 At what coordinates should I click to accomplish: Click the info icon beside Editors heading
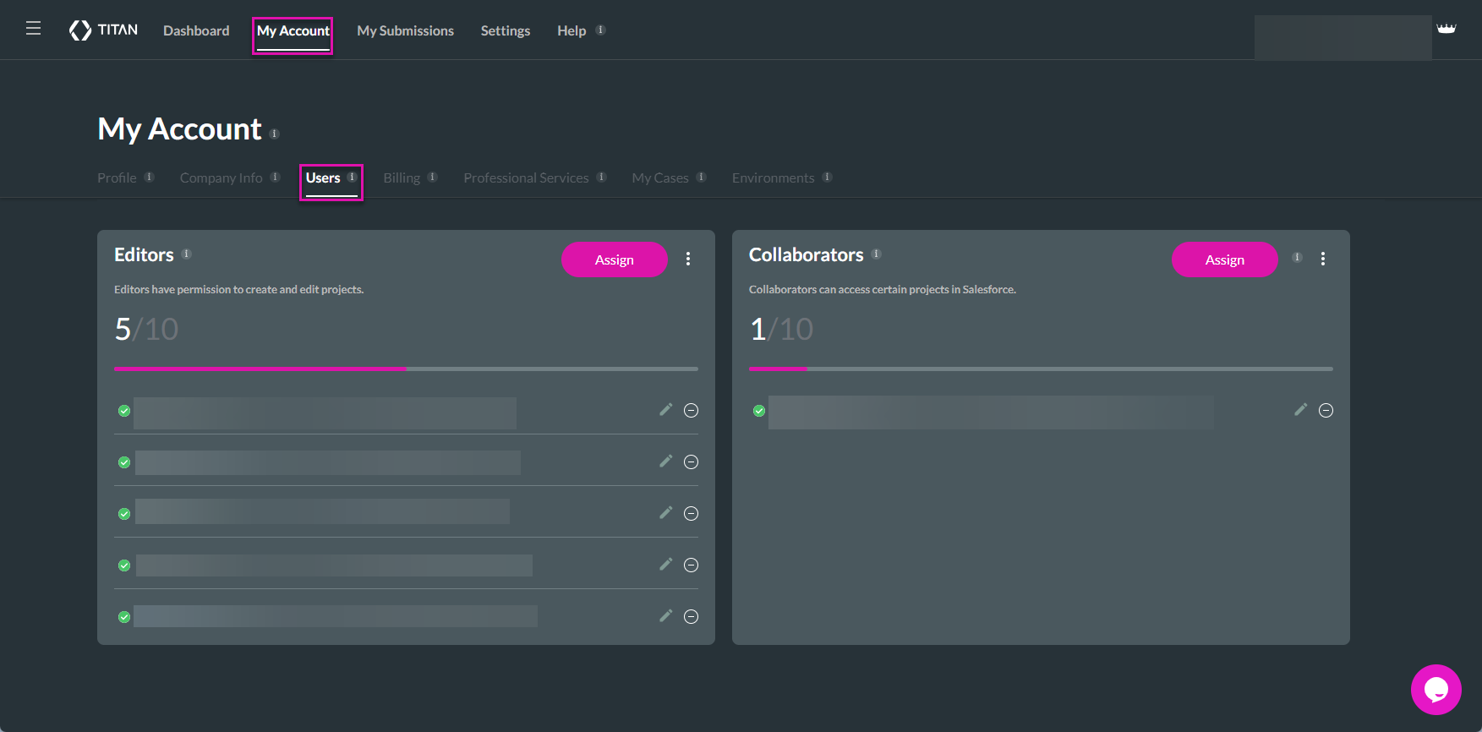[x=187, y=254]
